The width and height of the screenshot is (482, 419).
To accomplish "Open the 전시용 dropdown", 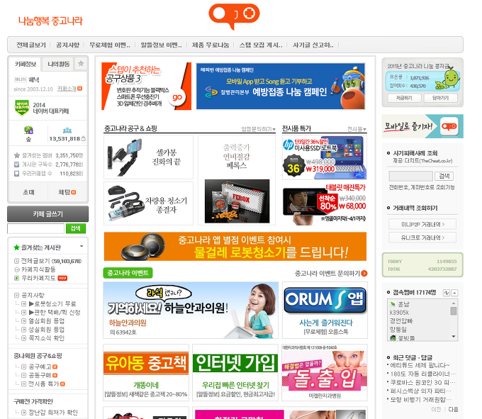I will click(357, 129).
